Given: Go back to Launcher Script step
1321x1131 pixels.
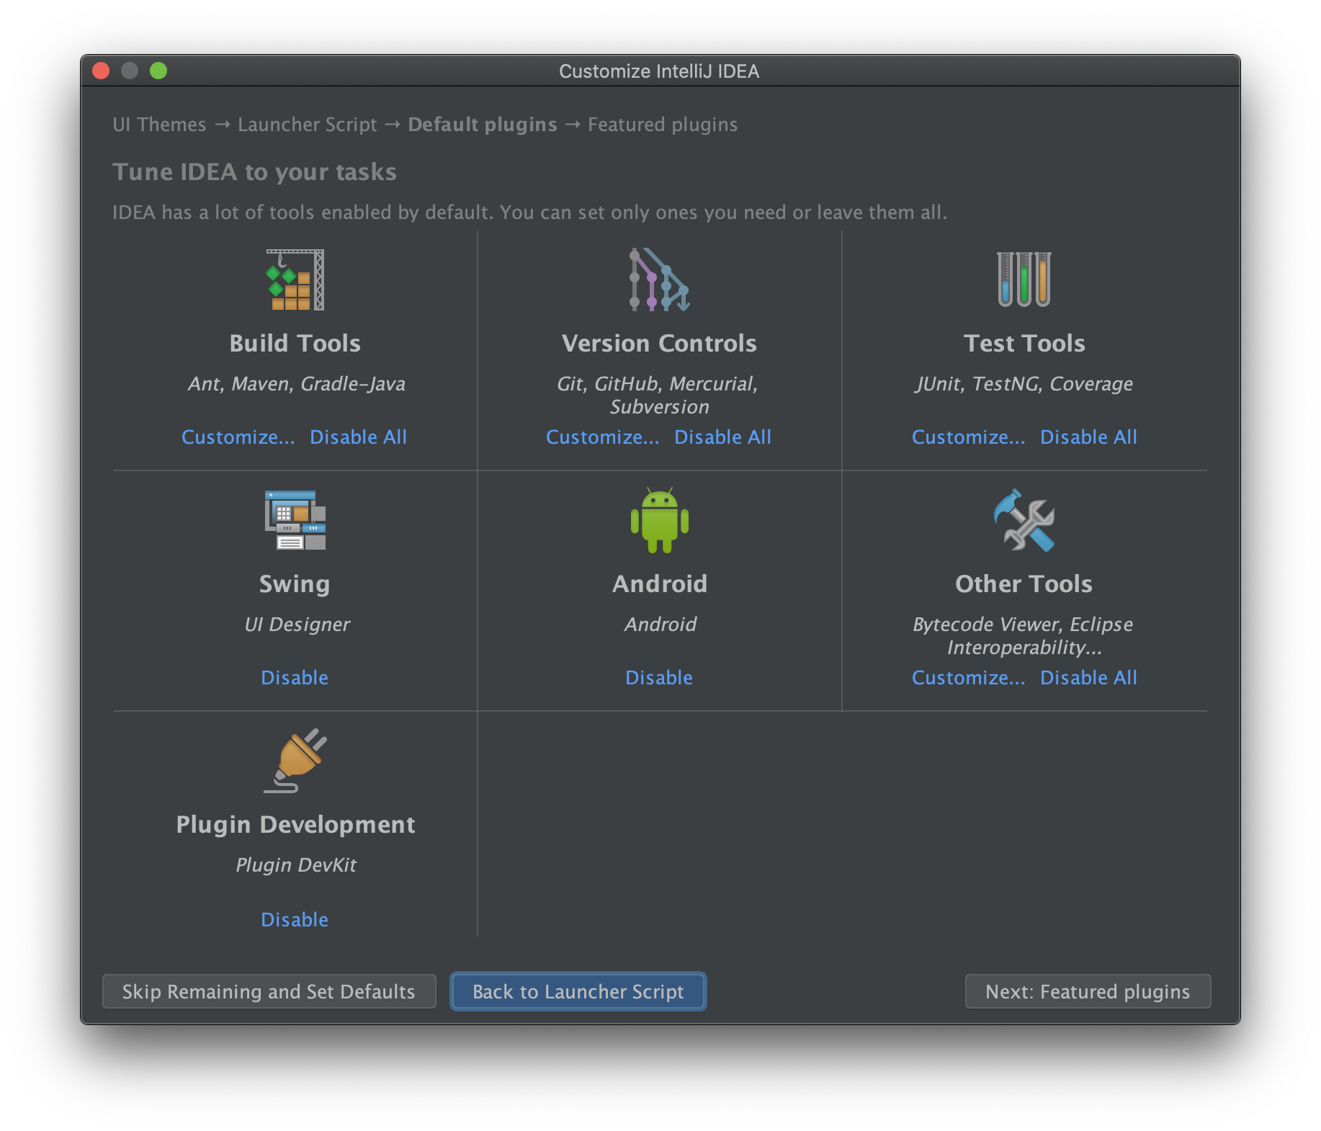Looking at the screenshot, I should [578, 992].
